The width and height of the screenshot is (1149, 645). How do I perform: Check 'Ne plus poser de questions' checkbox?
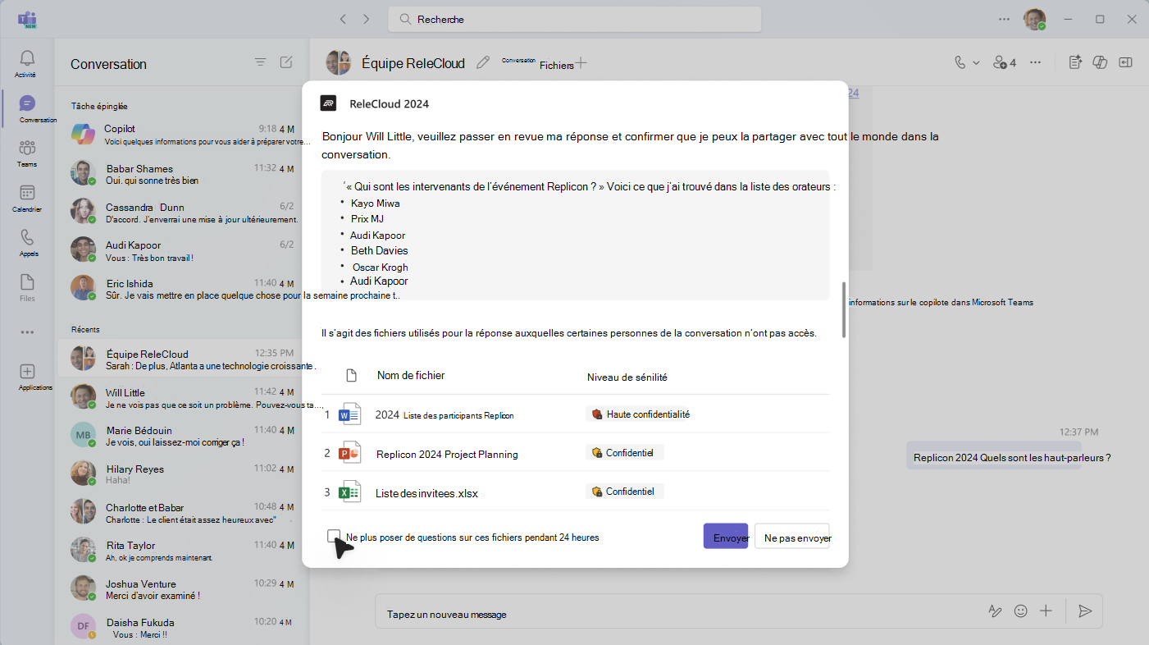pyautogui.click(x=333, y=536)
